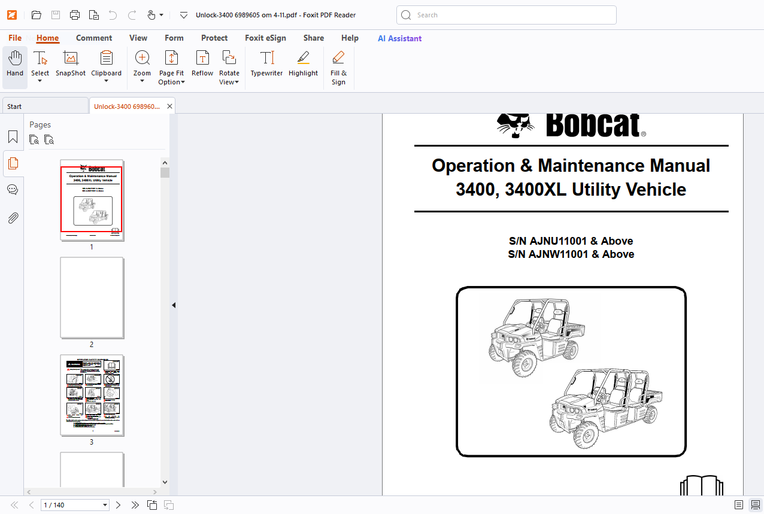Expand the Select tool dropdown arrow
The width and height of the screenshot is (764, 514).
40,81
